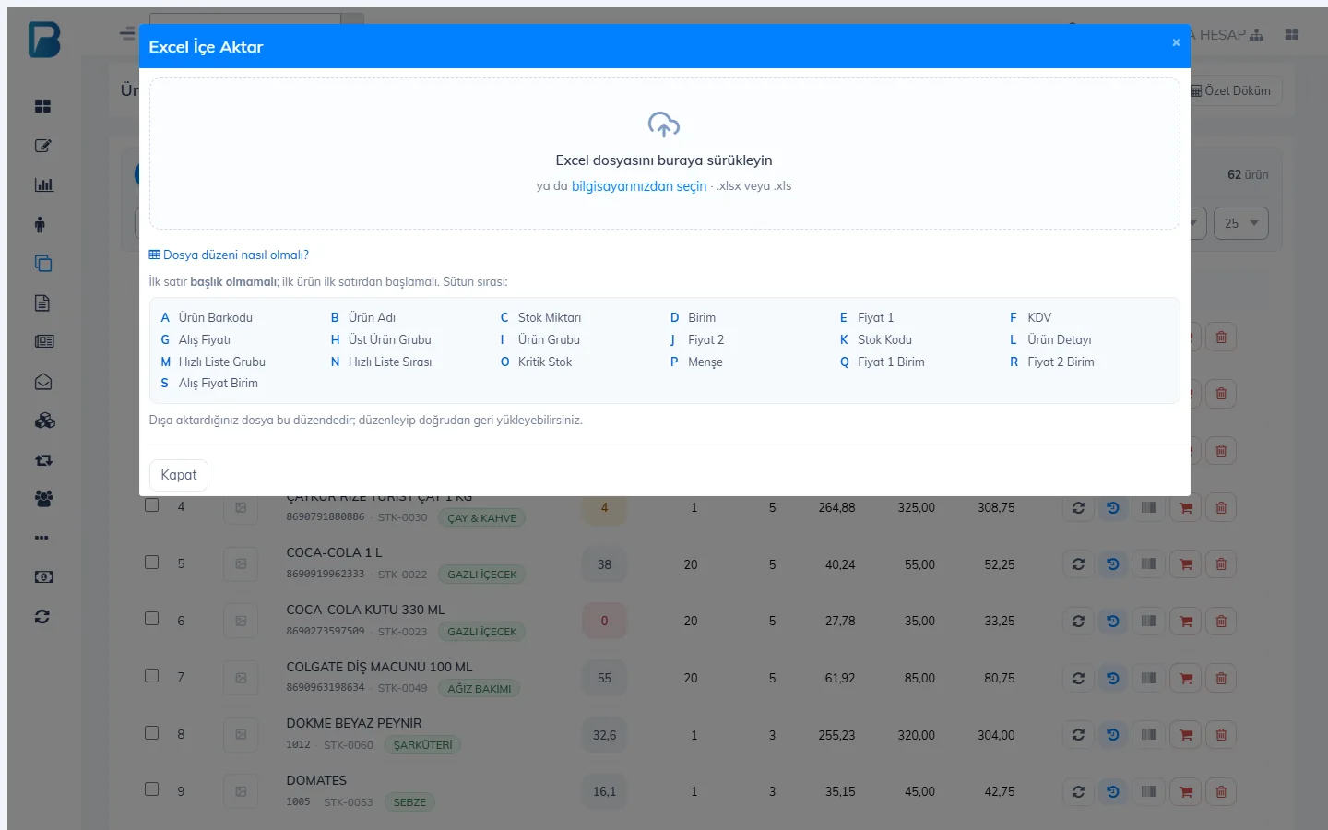Click the 'Fiyat 2 Birim' column label
The image size is (1328, 830).
[1061, 362]
